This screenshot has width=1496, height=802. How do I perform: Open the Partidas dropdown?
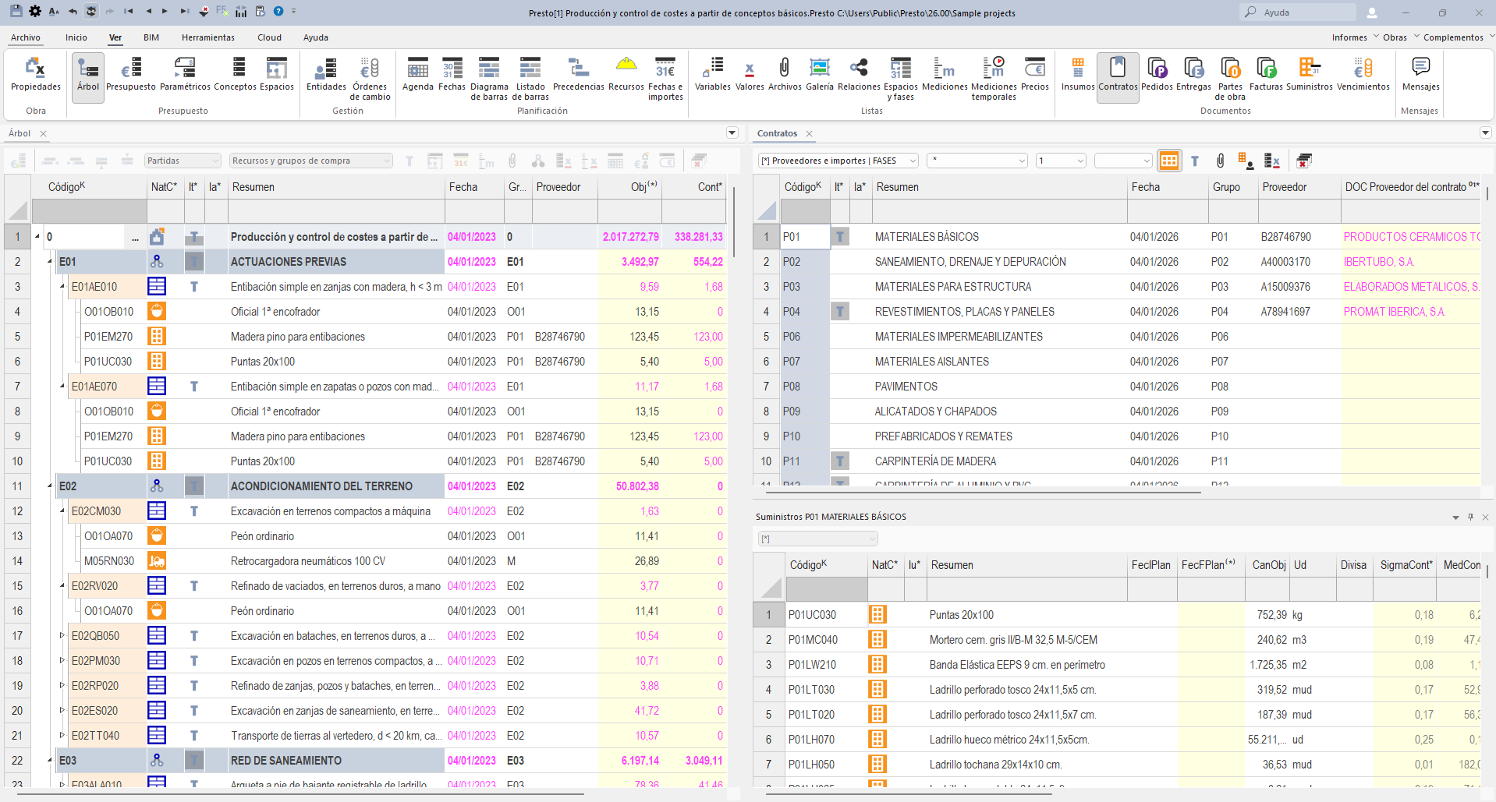(183, 161)
